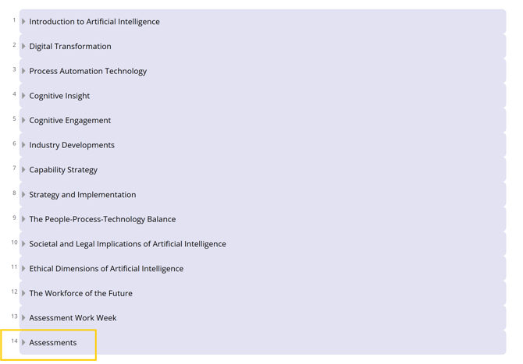Open The People-Process-Technology Balance module
Screen dimensions: 523x364
coord(102,219)
